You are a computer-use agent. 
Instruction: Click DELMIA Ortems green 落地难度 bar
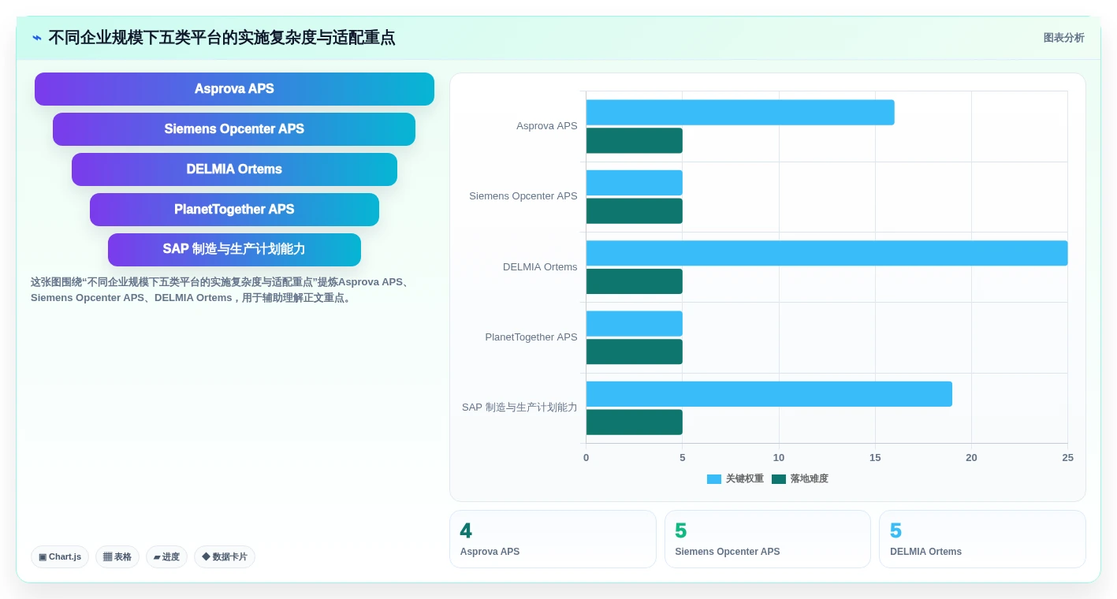pos(635,281)
